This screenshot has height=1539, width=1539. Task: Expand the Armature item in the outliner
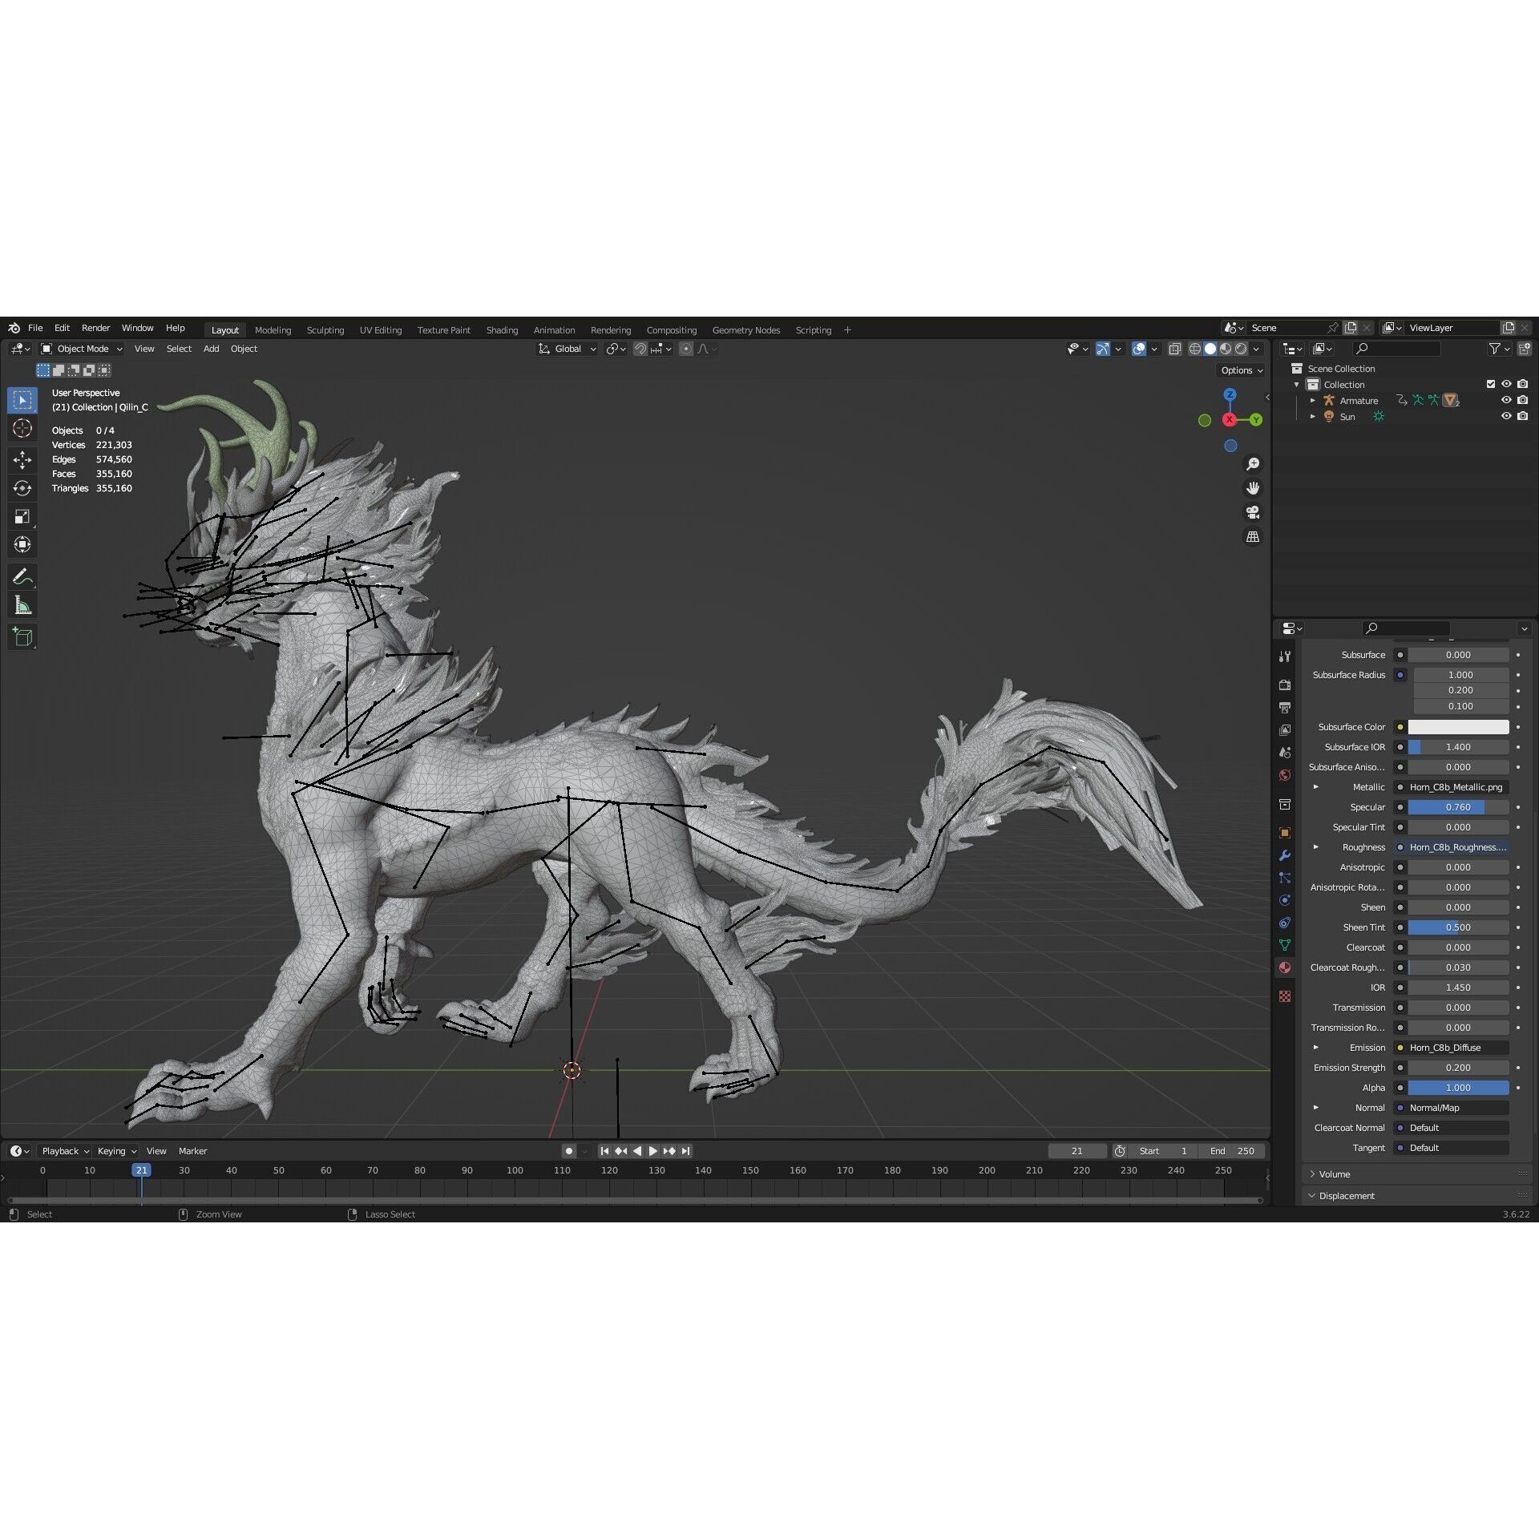click(x=1312, y=400)
